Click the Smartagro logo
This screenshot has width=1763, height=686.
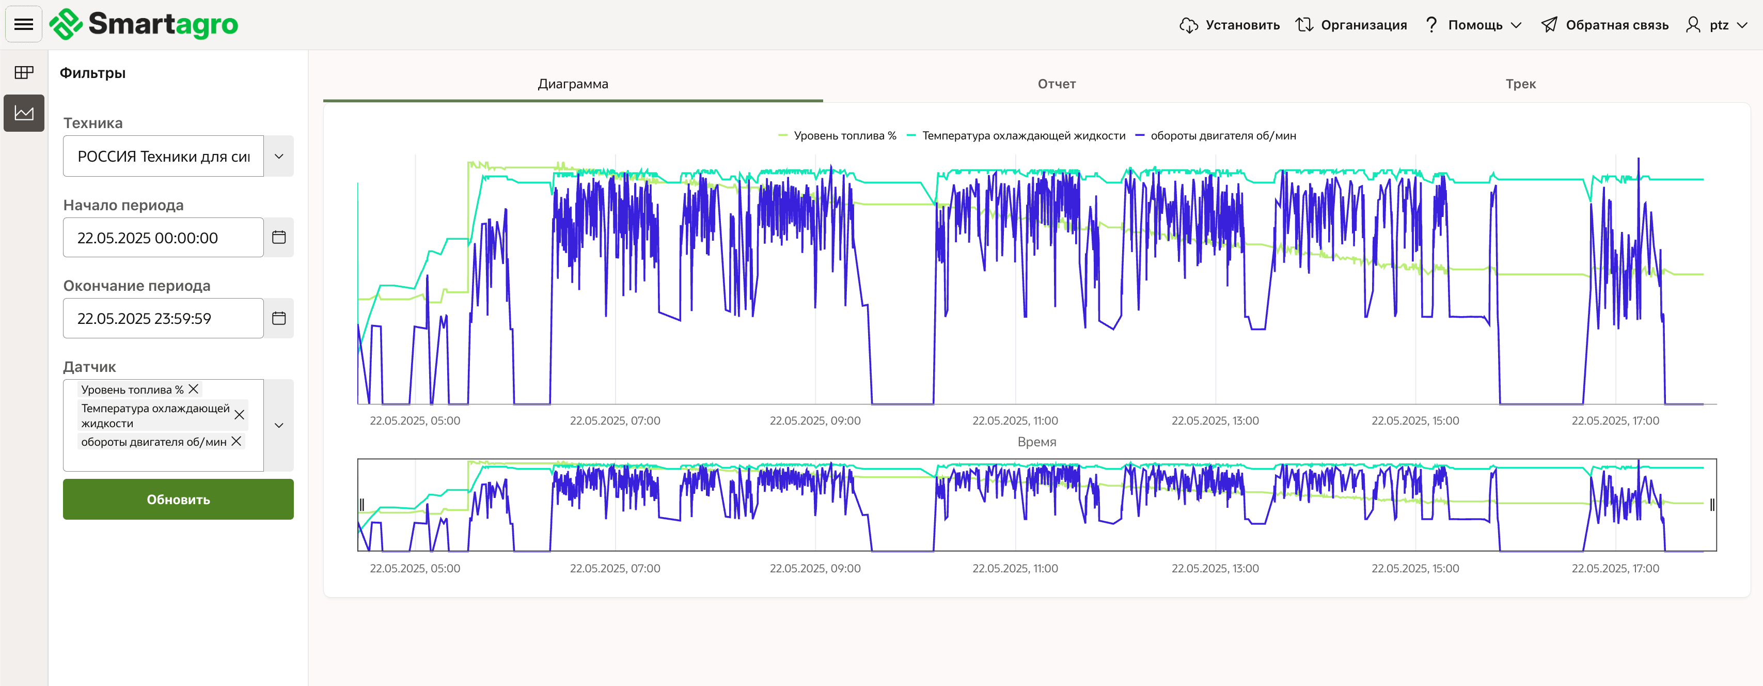pyautogui.click(x=144, y=25)
